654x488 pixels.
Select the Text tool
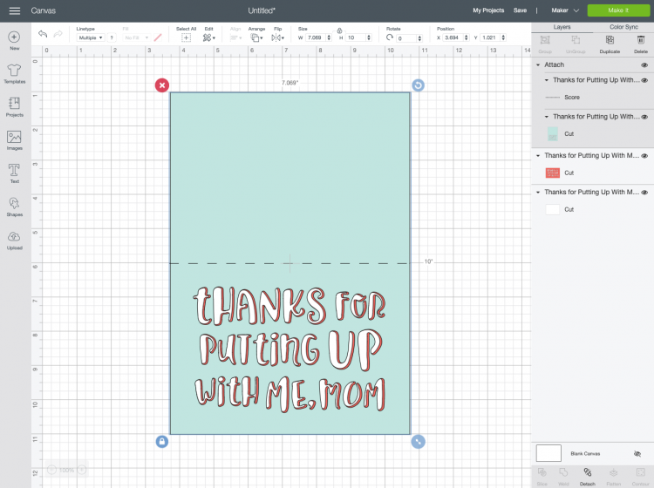[x=14, y=173]
